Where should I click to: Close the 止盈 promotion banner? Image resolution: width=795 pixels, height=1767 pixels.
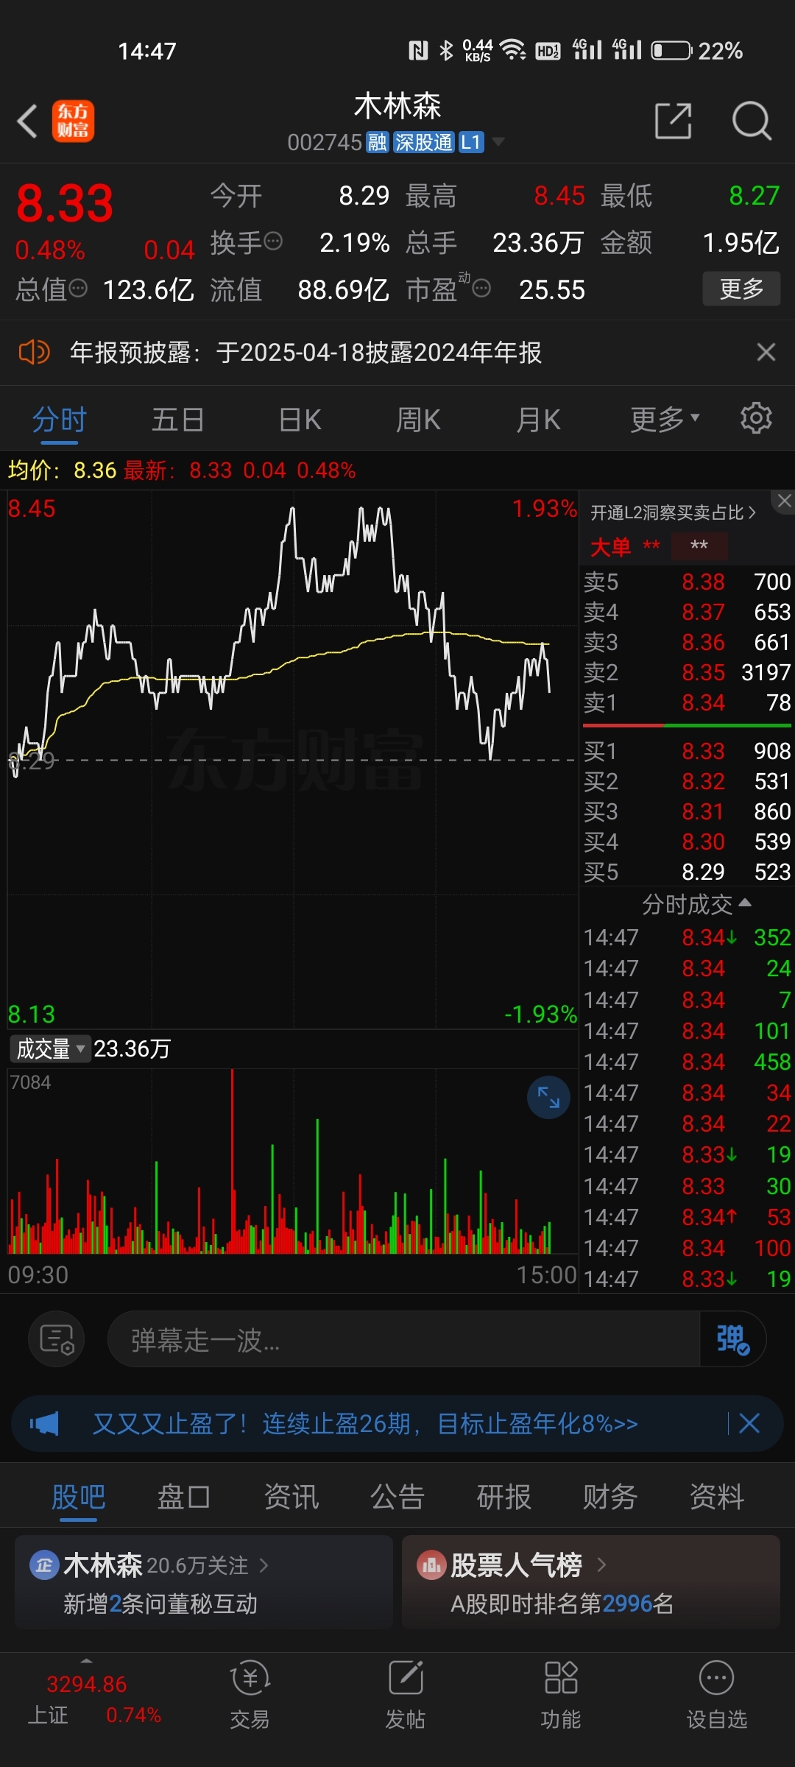[x=749, y=1423]
